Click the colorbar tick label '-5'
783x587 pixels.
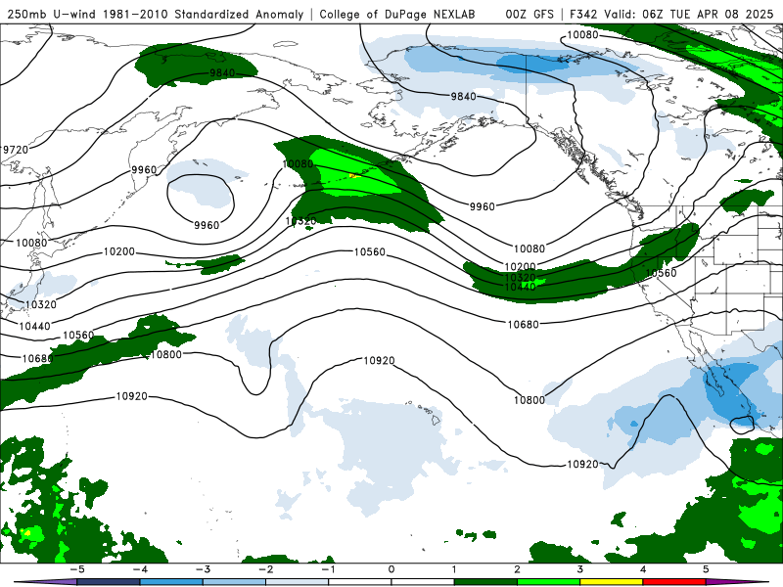[x=77, y=569]
